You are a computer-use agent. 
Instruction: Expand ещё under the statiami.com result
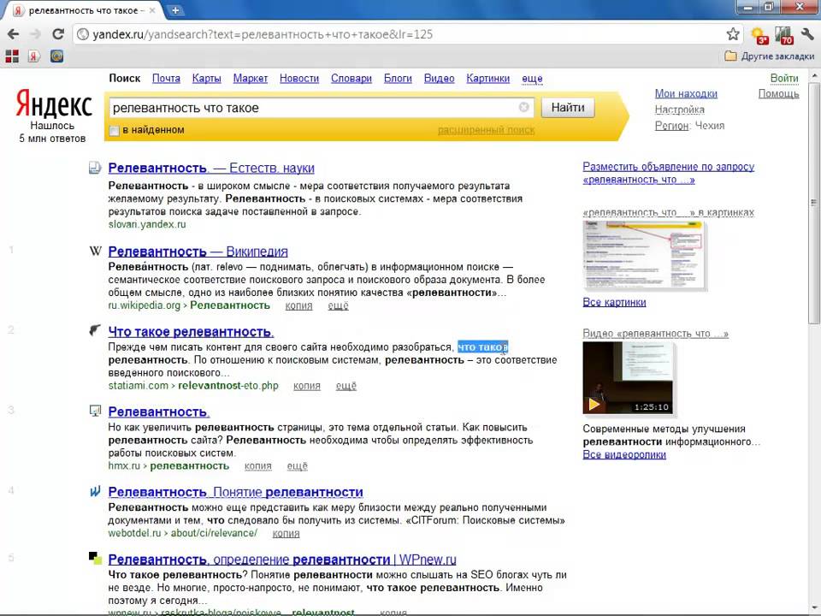click(x=346, y=386)
